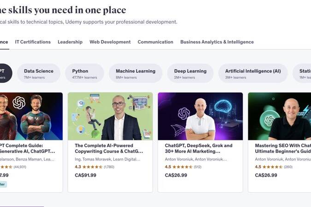This screenshot has width=311, height=207.
Task: Open the ChatGPT Complete Guide superhero thumbnail
Action: [x=31, y=116]
